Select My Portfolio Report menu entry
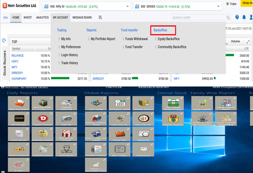The width and height of the screenshot is (253, 173). coord(103,39)
